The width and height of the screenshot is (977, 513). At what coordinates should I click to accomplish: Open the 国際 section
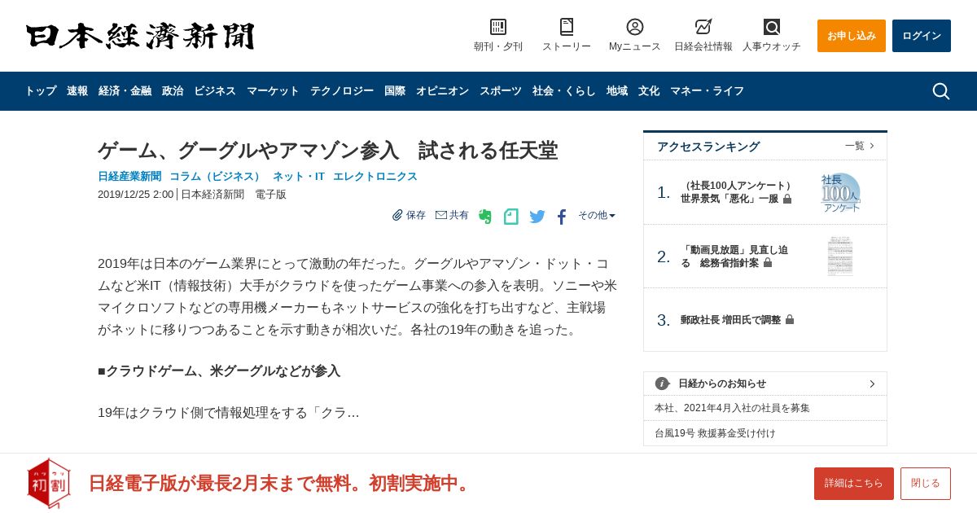click(395, 91)
